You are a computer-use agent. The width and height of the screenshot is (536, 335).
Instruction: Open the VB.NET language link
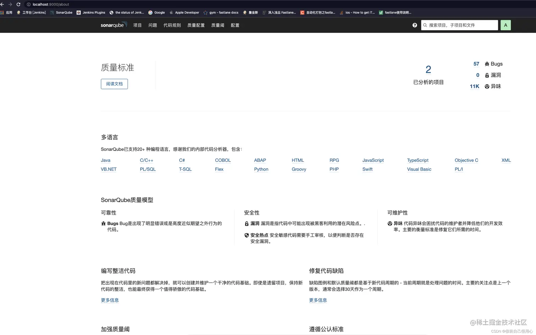108,169
